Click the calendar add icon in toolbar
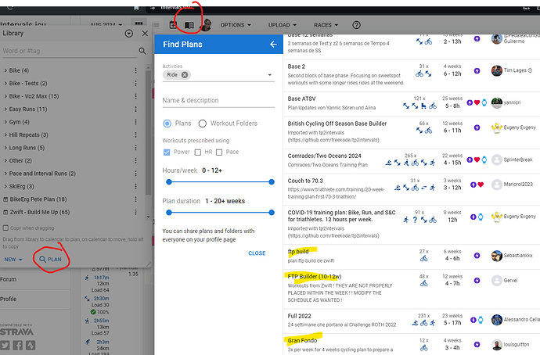 173,25
